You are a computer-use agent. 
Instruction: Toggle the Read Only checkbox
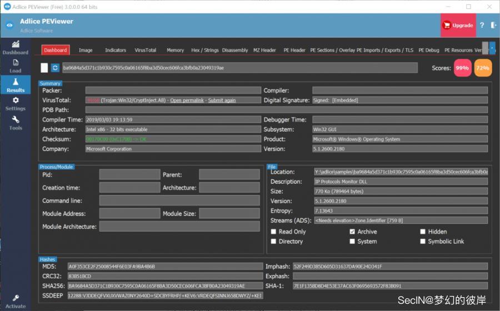[x=273, y=232]
